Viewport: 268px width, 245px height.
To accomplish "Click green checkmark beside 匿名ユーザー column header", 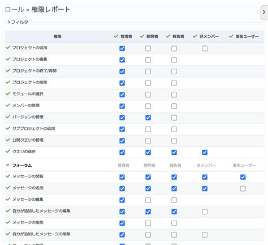I will (231, 36).
